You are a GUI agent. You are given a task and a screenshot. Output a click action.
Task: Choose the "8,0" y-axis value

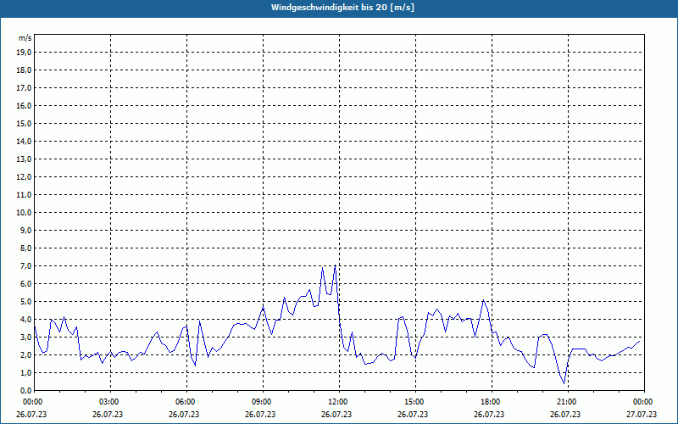[x=25, y=248]
